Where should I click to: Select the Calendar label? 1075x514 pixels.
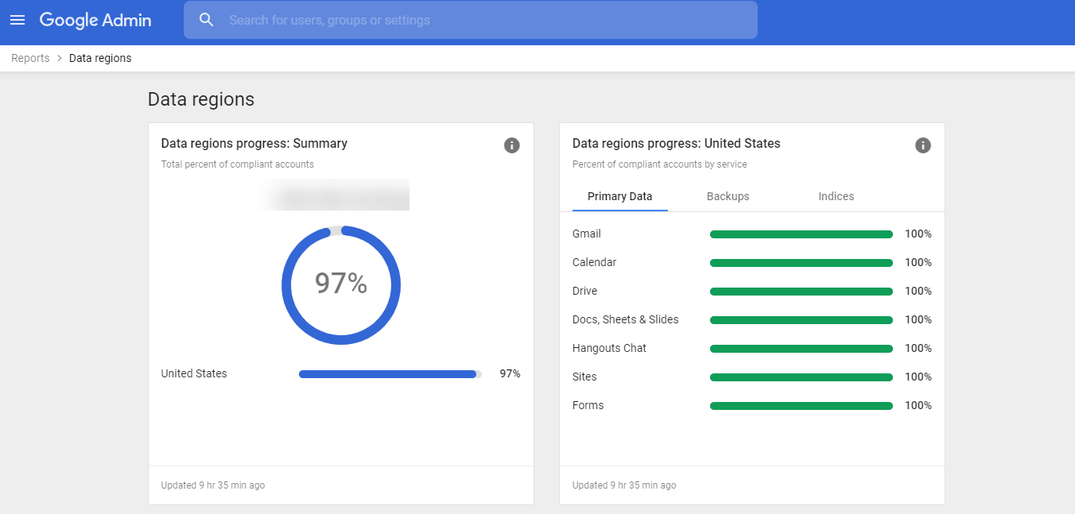[593, 262]
